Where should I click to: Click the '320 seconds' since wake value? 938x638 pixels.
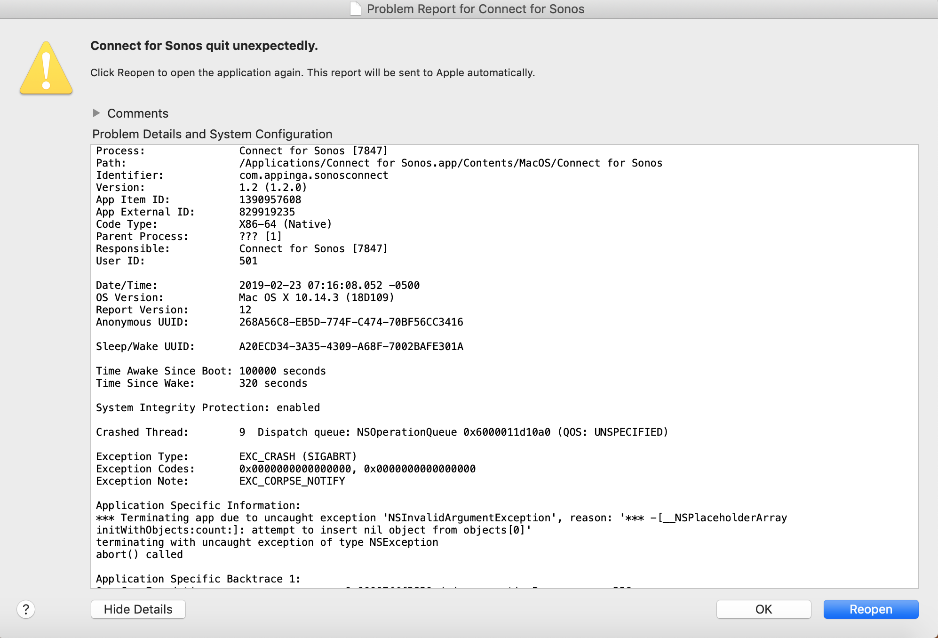click(x=273, y=383)
